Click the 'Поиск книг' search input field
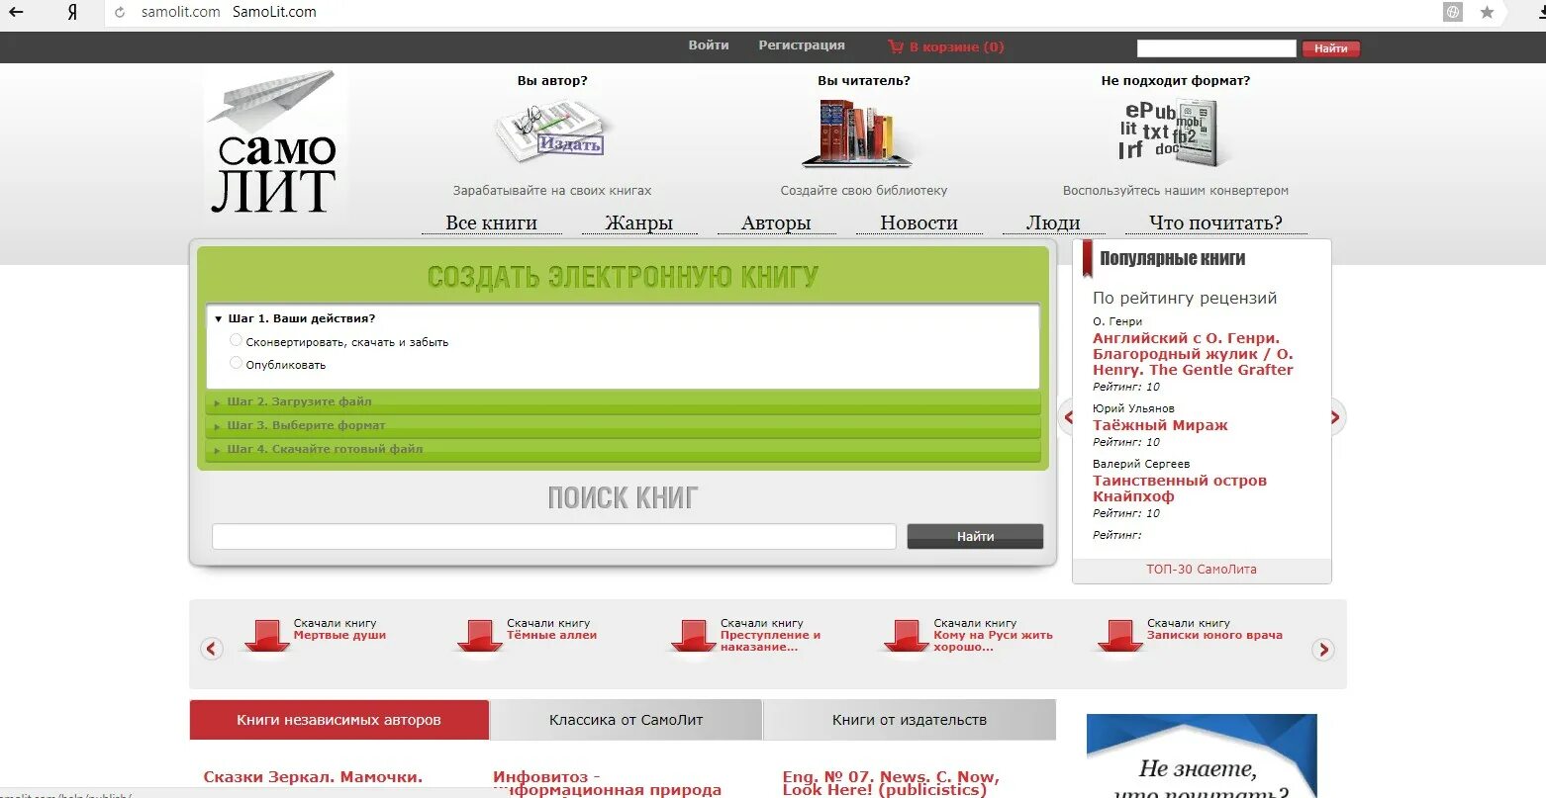1546x798 pixels. tap(554, 536)
